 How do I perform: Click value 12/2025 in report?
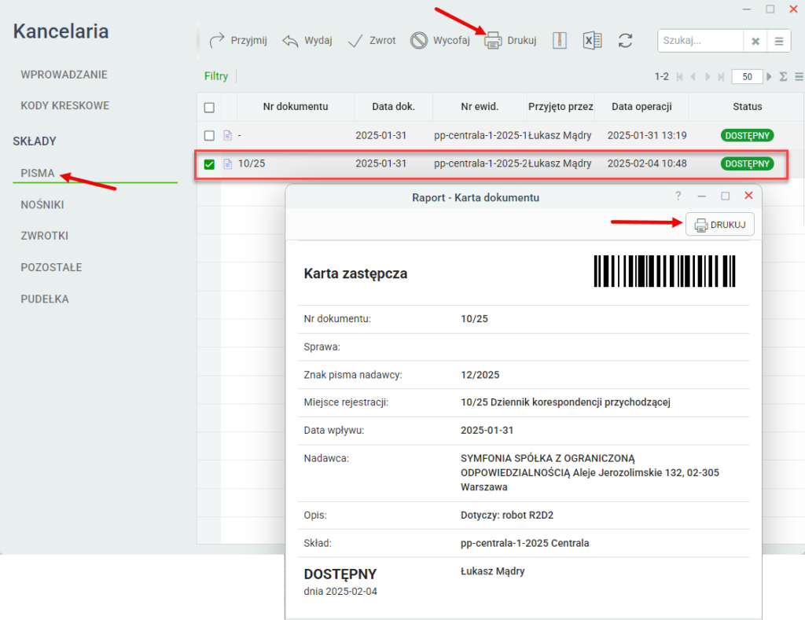coord(480,375)
